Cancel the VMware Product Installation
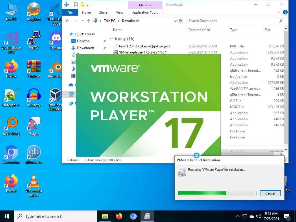 pos(270,193)
